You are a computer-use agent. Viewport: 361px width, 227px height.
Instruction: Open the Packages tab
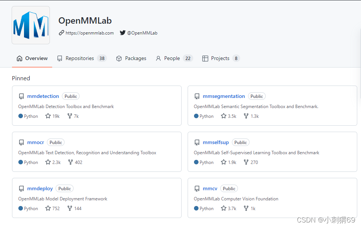coord(131,58)
